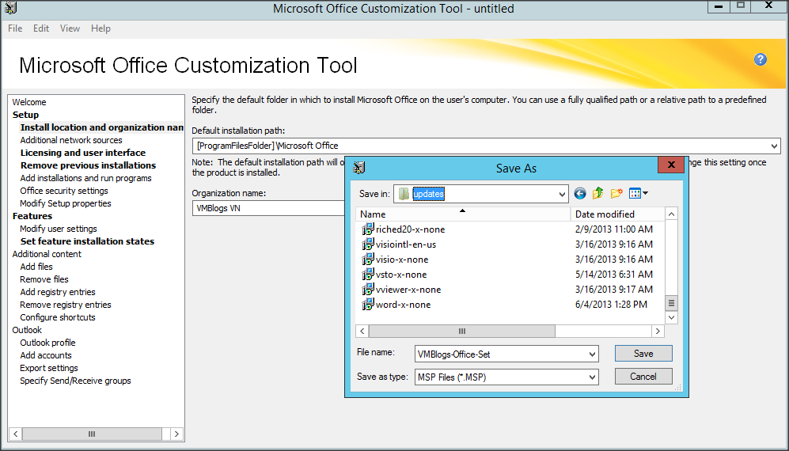Select the word-x-none MSP file icon
This screenshot has width=789, height=451.
pyautogui.click(x=368, y=305)
